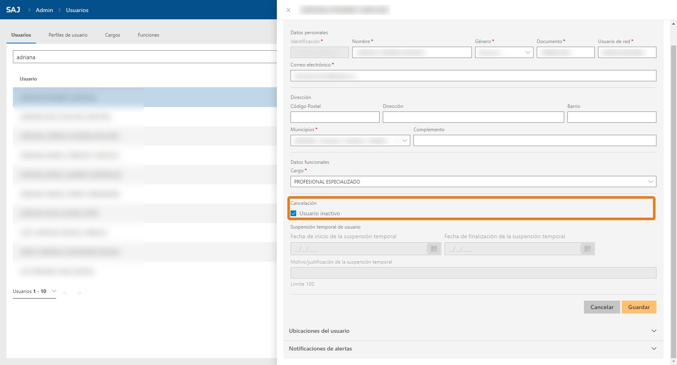Open the Género dropdown
The image size is (677, 365).
click(x=504, y=52)
